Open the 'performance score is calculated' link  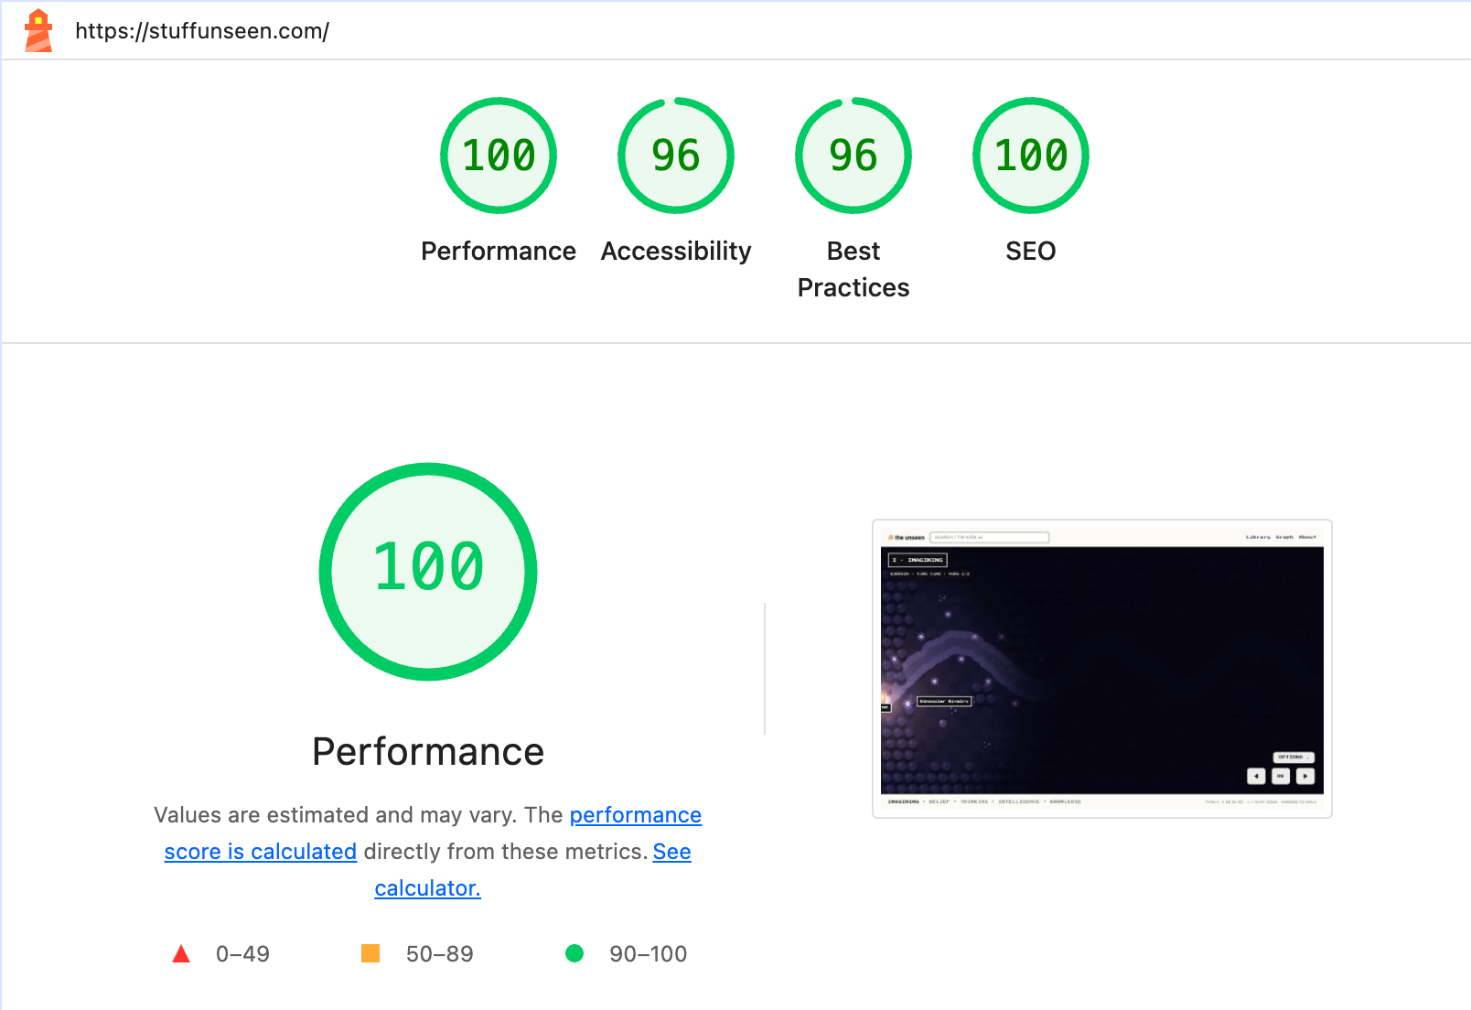(x=433, y=833)
